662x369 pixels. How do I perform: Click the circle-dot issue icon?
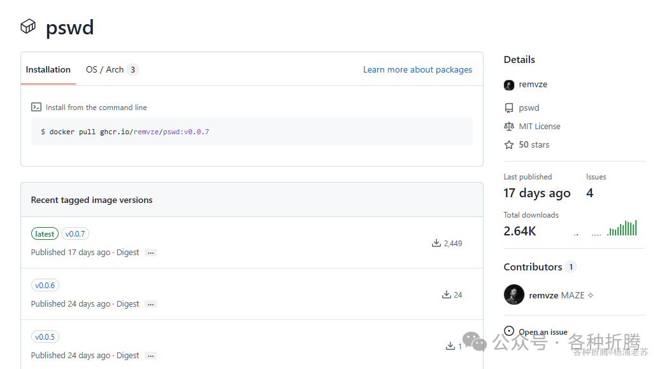509,331
